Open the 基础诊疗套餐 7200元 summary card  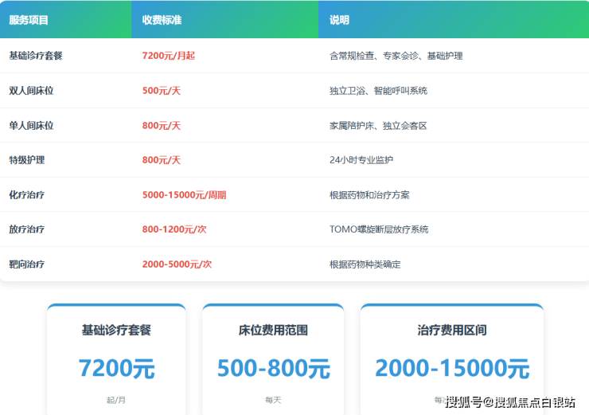tap(116, 358)
